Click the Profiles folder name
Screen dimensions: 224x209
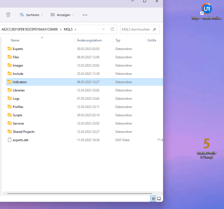coord(18,107)
